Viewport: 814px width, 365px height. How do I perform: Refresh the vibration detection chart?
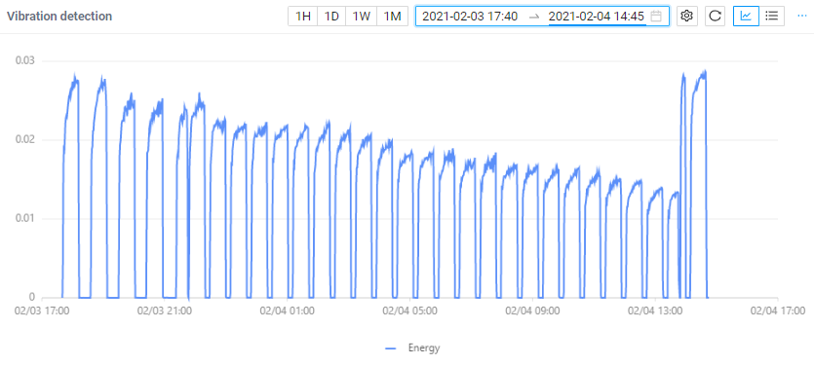(x=715, y=17)
